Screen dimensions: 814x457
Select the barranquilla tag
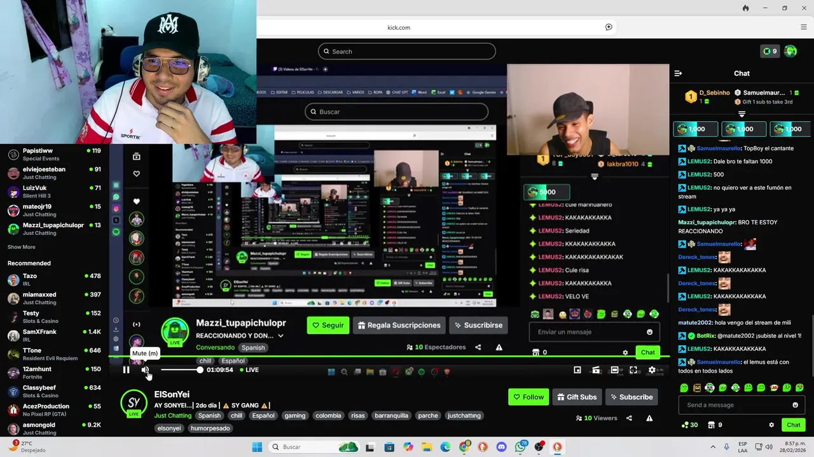(x=391, y=416)
